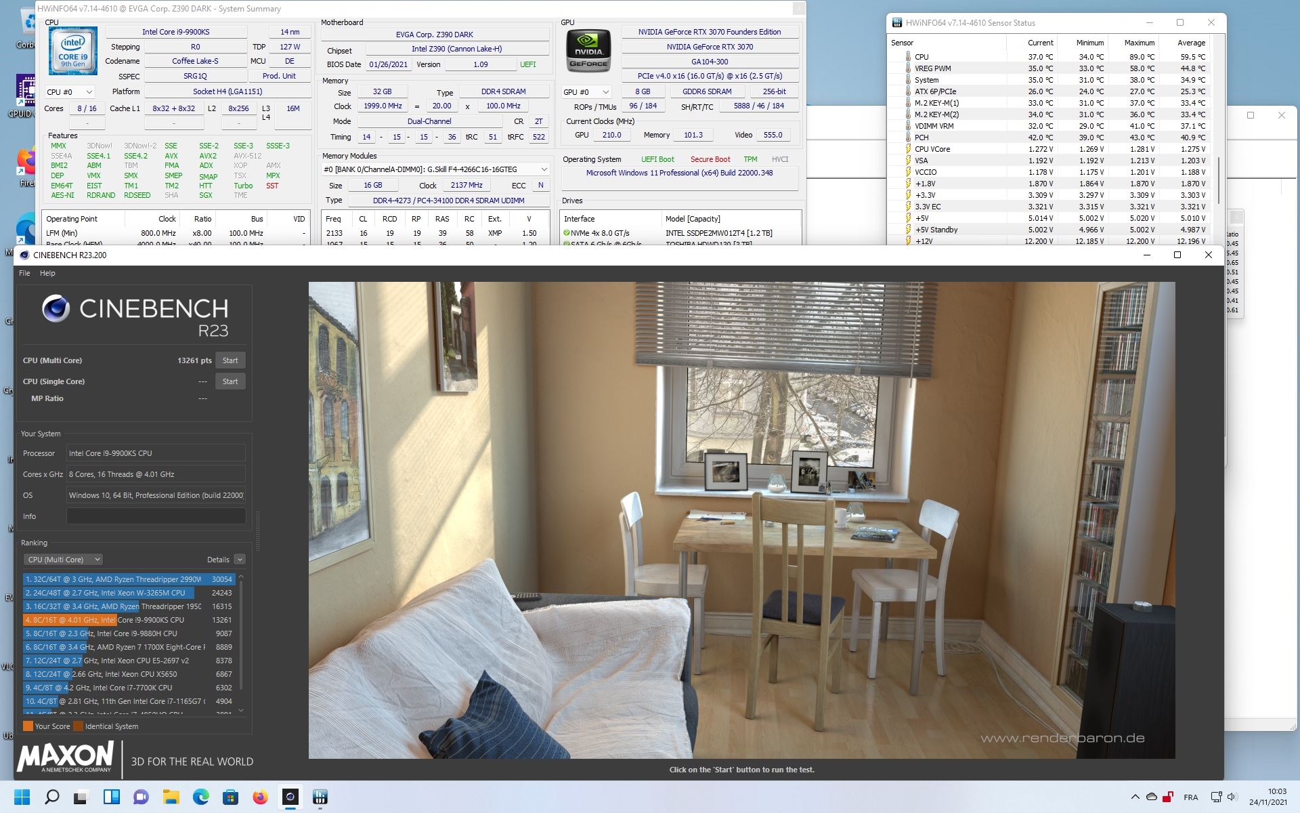1300x813 pixels.
Task: Click the lightning icon beside CPU VCore sensor
Action: pyautogui.click(x=908, y=149)
